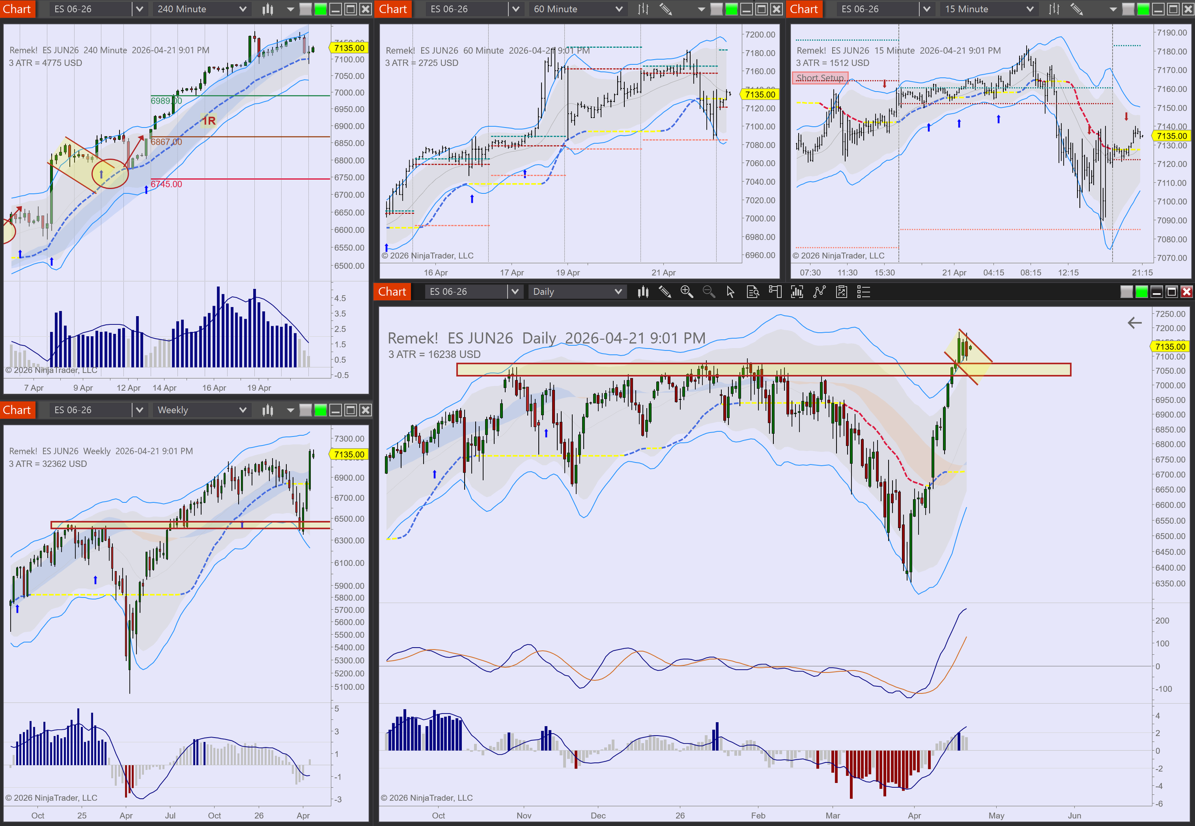Open ES 06-26 instrument dropdown on Daily chart
Screen dimensions: 1195x826
(x=514, y=292)
